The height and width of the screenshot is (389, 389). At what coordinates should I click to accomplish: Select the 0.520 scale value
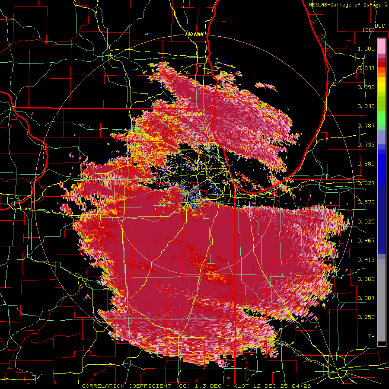tap(366, 222)
